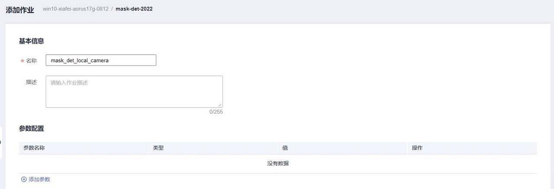Grab the description textarea resize handle
This screenshot has height=189, width=554.
[x=220, y=105]
